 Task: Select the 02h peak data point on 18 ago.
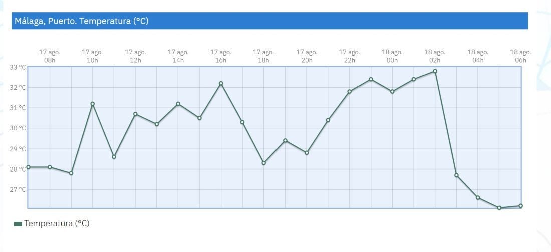[x=435, y=71]
